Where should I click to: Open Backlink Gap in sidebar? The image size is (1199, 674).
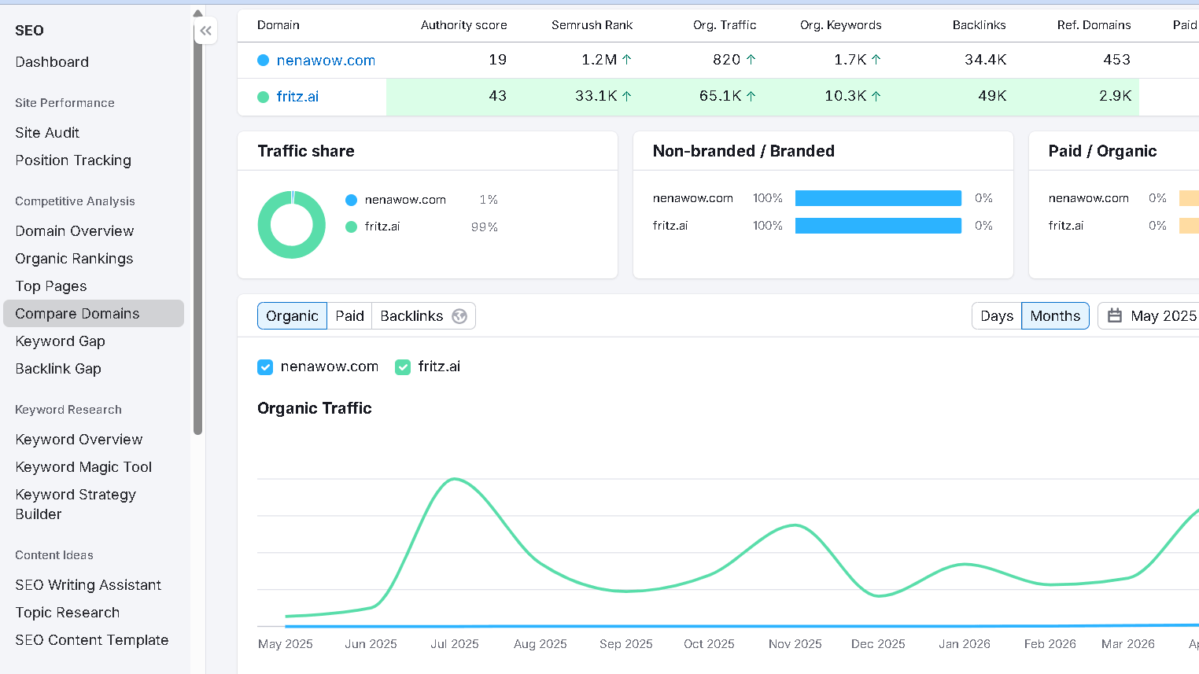58,369
